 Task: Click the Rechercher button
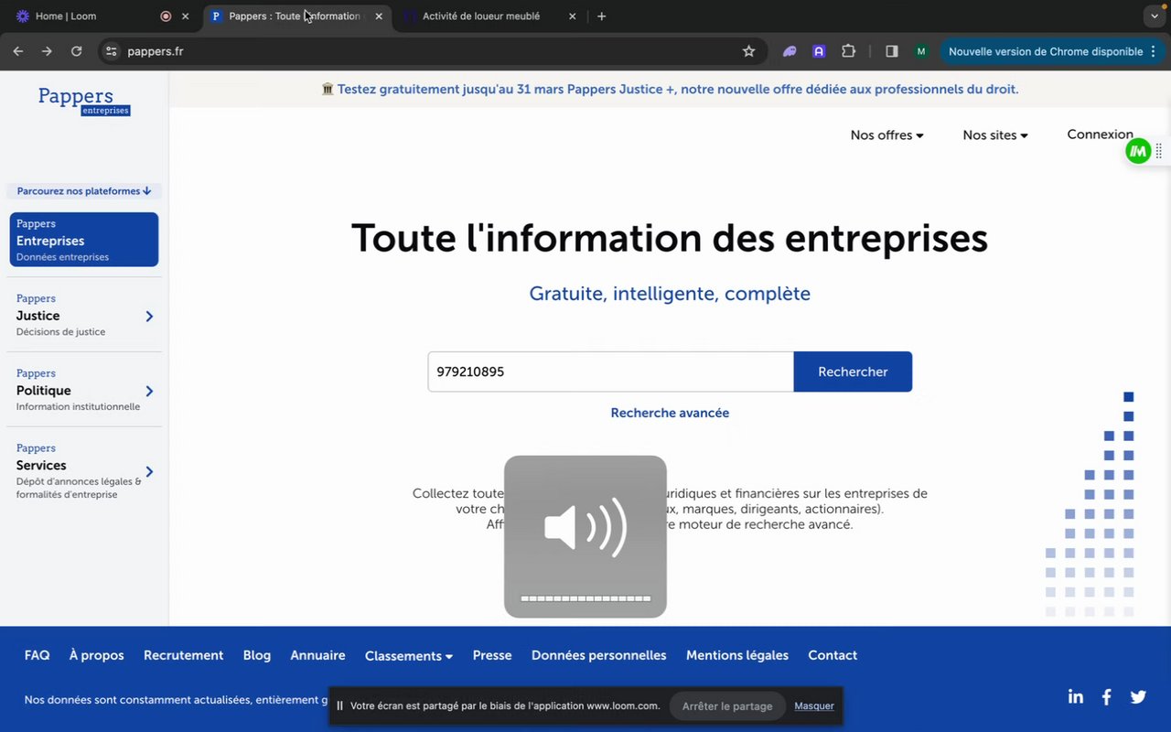click(853, 371)
